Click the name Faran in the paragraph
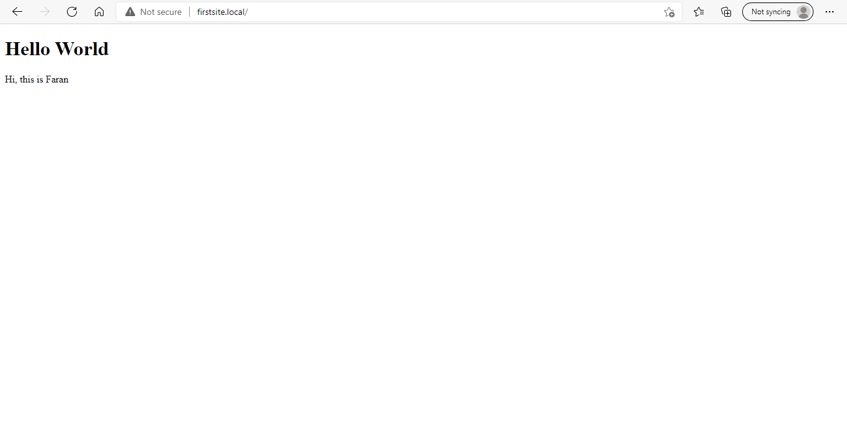This screenshot has width=847, height=431. click(57, 79)
